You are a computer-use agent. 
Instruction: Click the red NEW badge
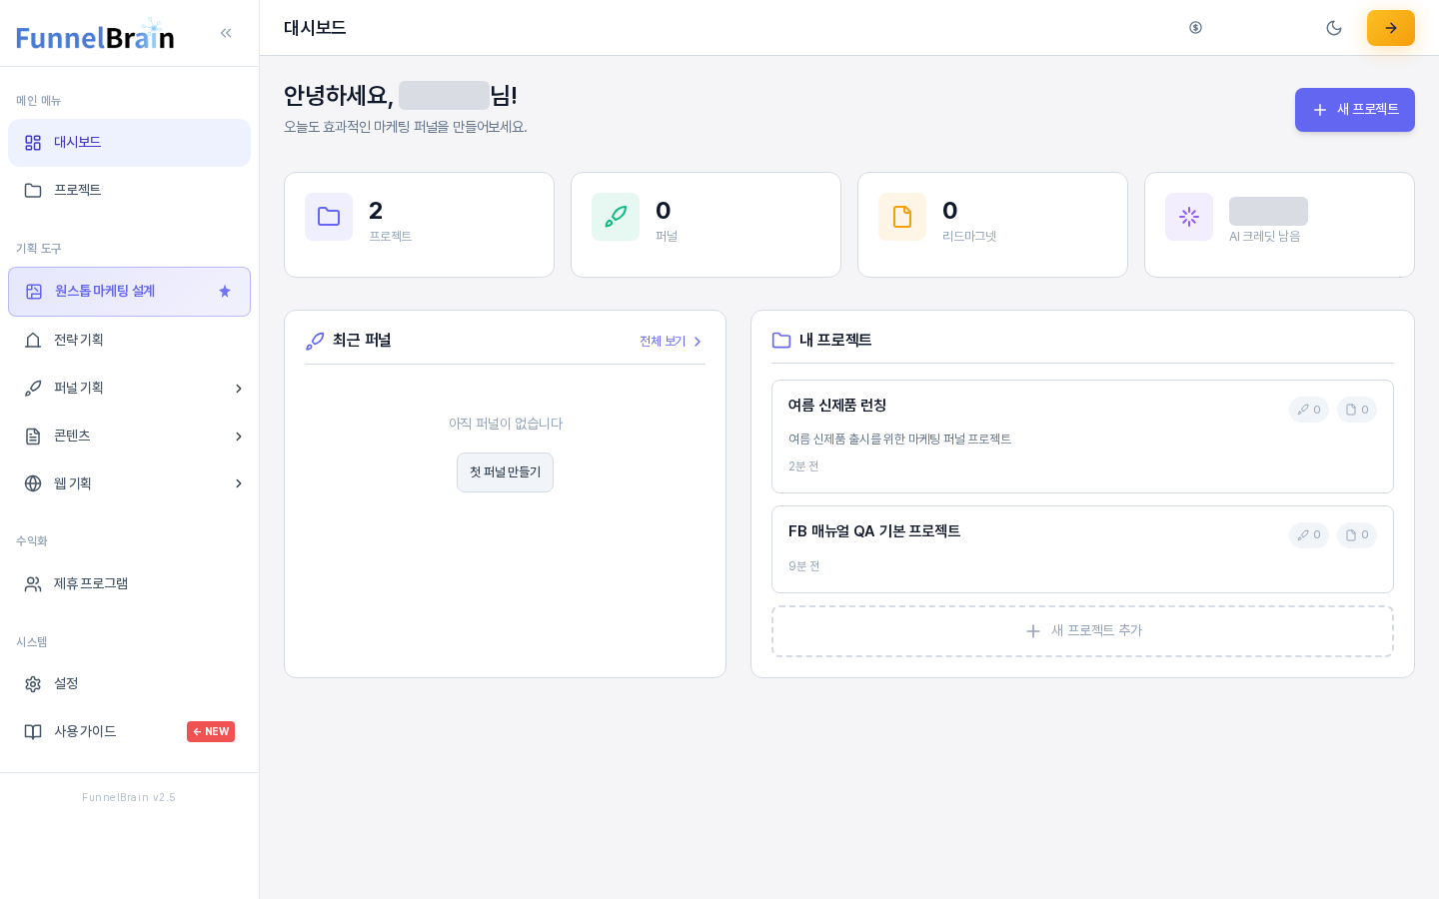(211, 732)
